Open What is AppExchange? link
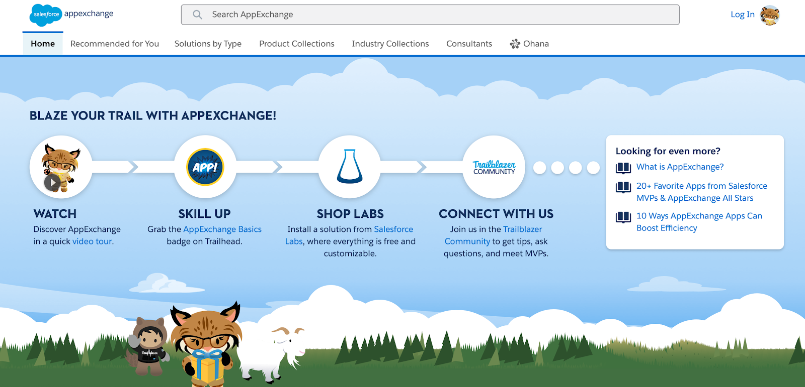 click(x=680, y=167)
